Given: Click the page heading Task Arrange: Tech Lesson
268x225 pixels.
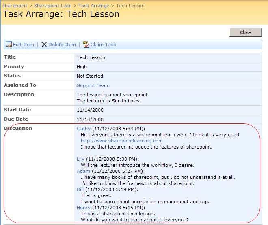Looking at the screenshot, I should click(x=61, y=14).
